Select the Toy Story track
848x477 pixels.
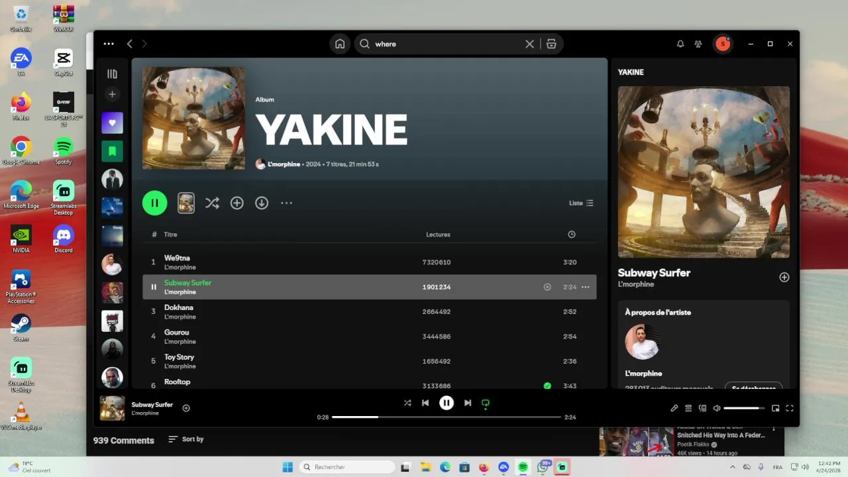(x=370, y=361)
